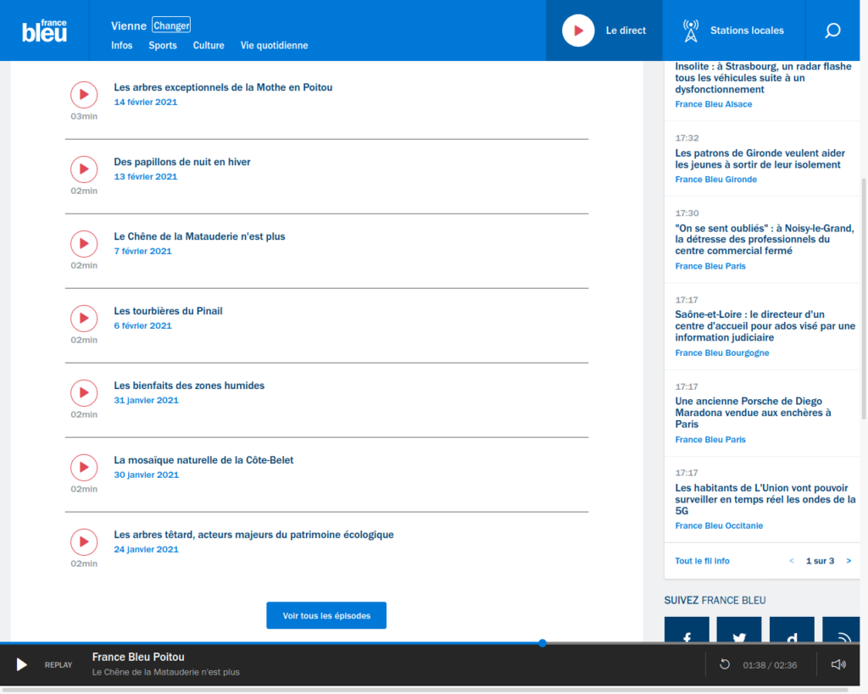This screenshot has width=868, height=694.
Task: Play Les bienfaits des zones humides episode
Action: tap(83, 393)
